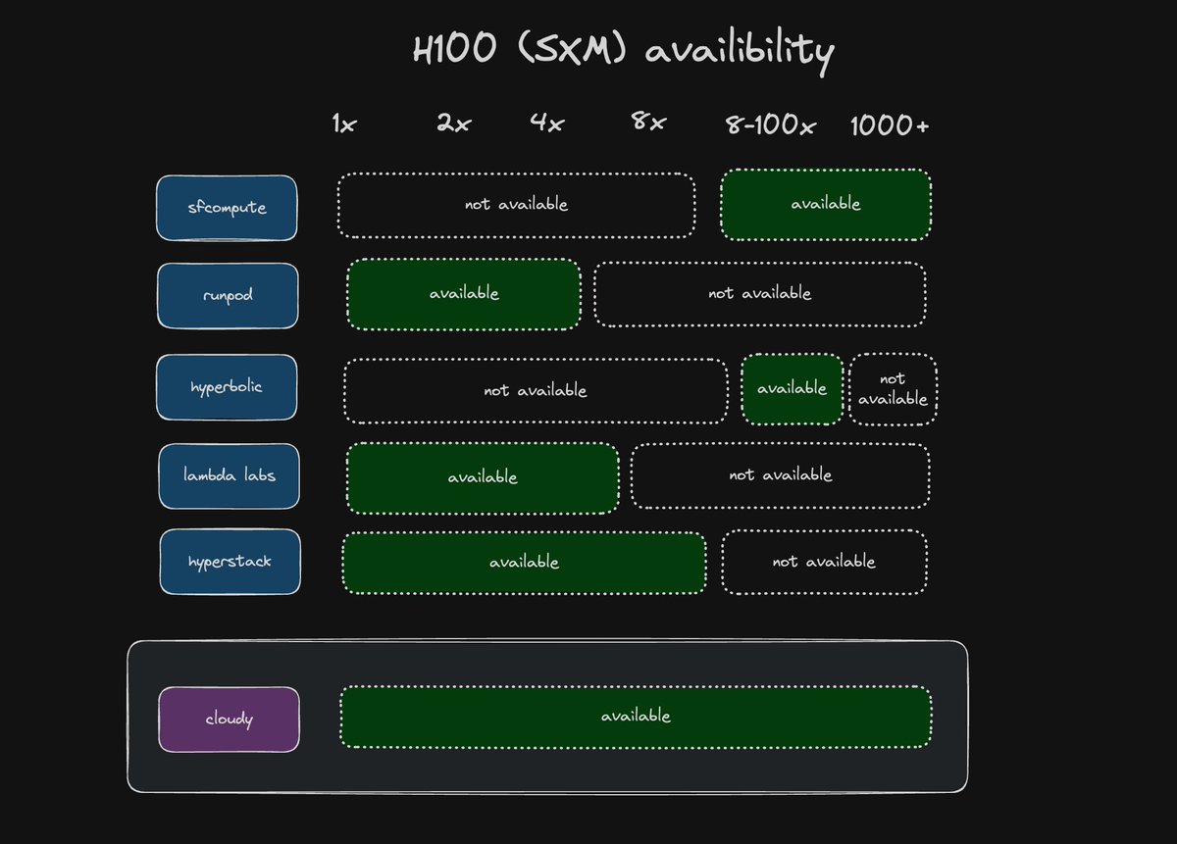1177x844 pixels.
Task: Select the 1x column header
Action: [343, 124]
